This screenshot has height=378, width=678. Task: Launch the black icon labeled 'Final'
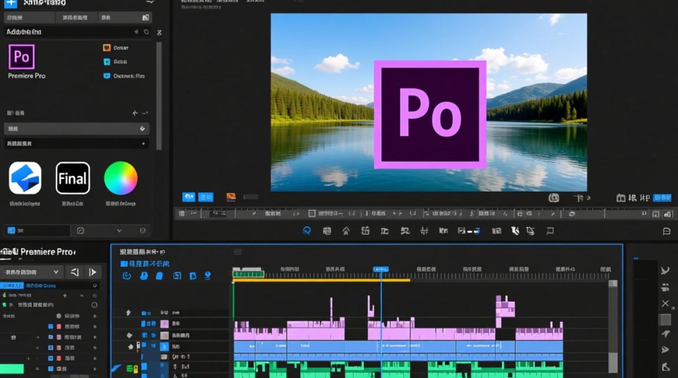point(73,178)
